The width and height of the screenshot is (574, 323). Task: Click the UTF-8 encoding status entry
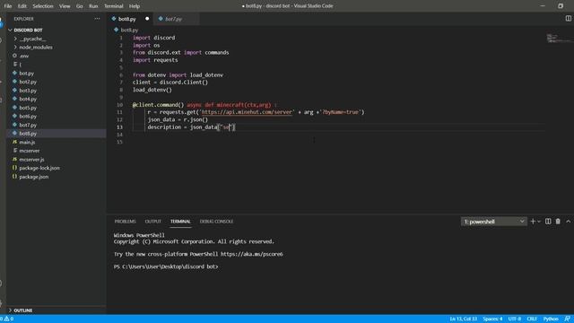click(x=514, y=319)
